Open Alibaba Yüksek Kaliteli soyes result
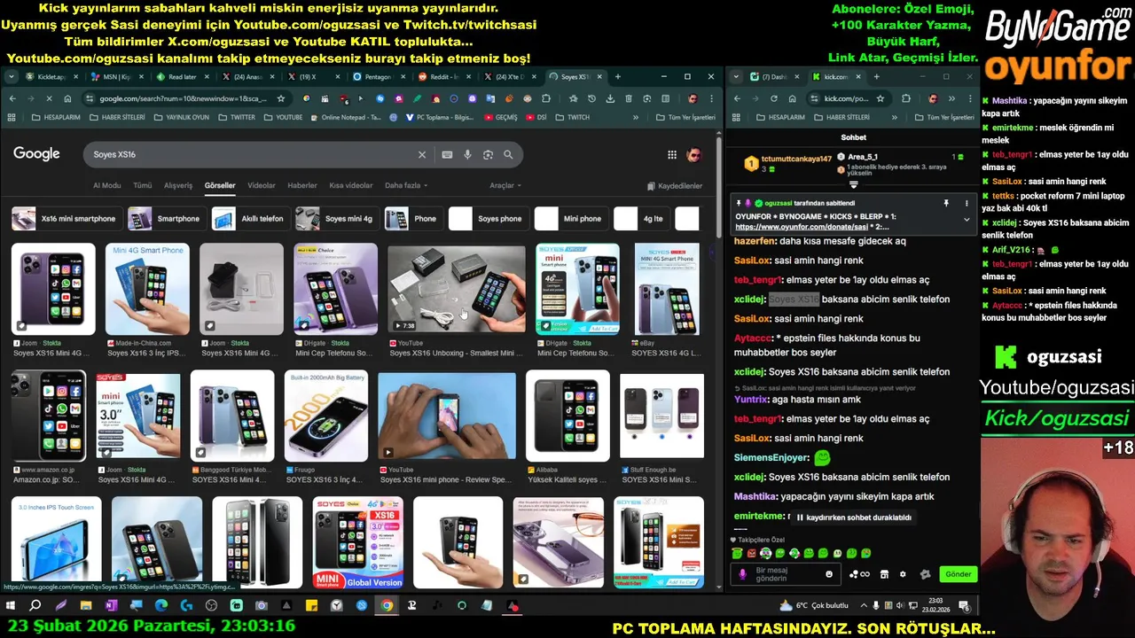 pos(567,416)
